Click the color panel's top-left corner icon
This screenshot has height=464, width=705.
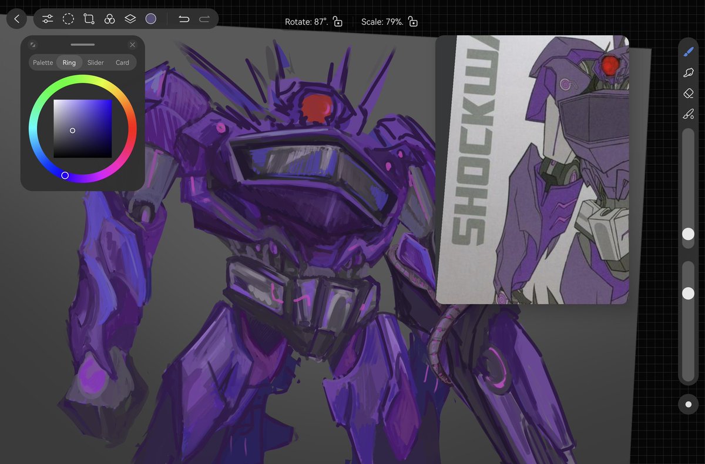(33, 45)
